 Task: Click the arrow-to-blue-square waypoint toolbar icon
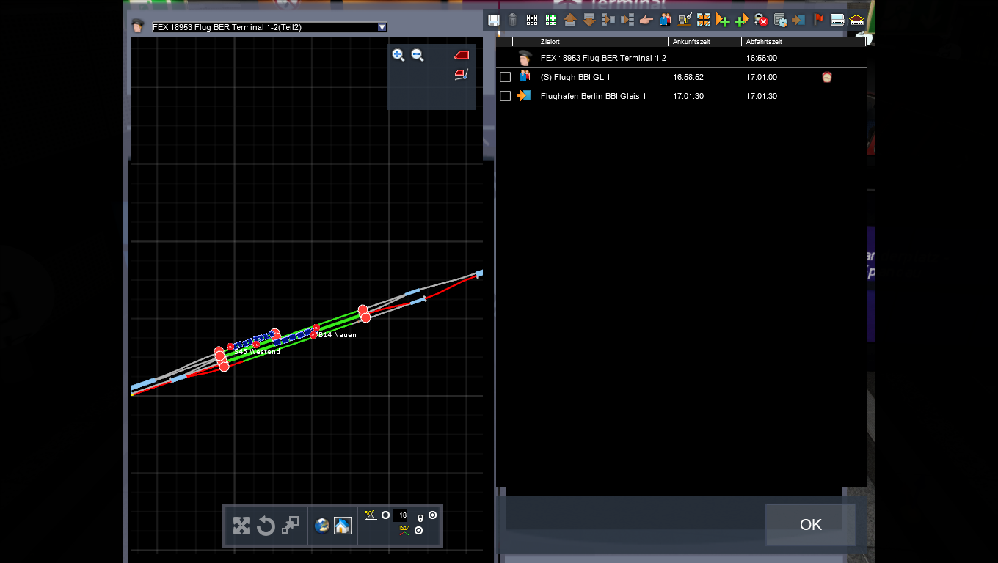click(x=799, y=21)
